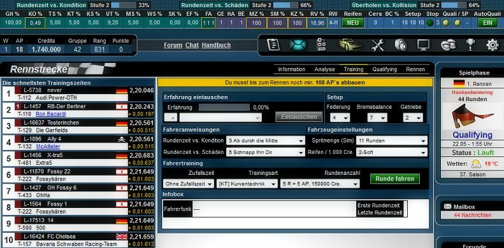The width and height of the screenshot is (504, 248).
Task: Open the Trainingsart Kurventechnik dropdown
Action: coord(247,184)
